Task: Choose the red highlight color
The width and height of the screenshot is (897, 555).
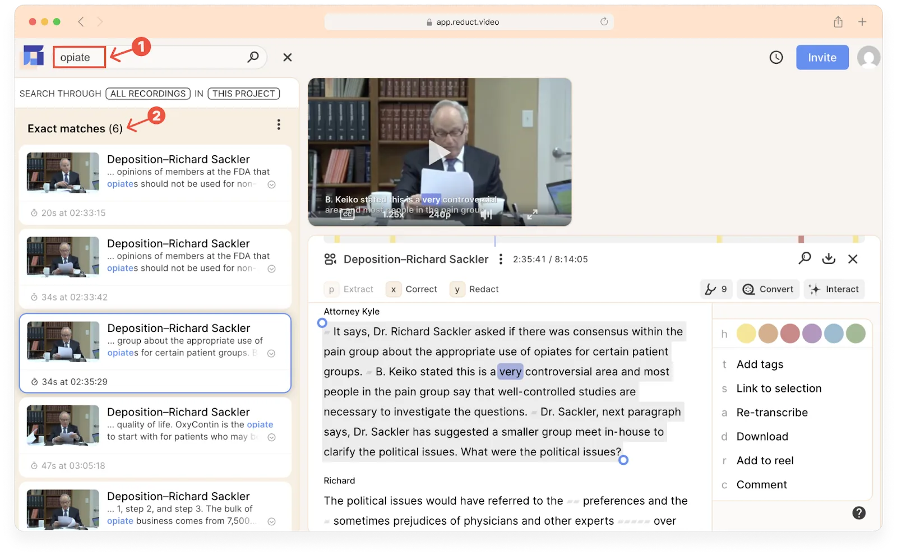Action: [790, 334]
